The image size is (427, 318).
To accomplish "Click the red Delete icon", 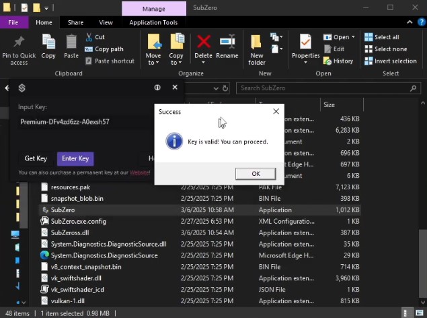I will point(204,42).
